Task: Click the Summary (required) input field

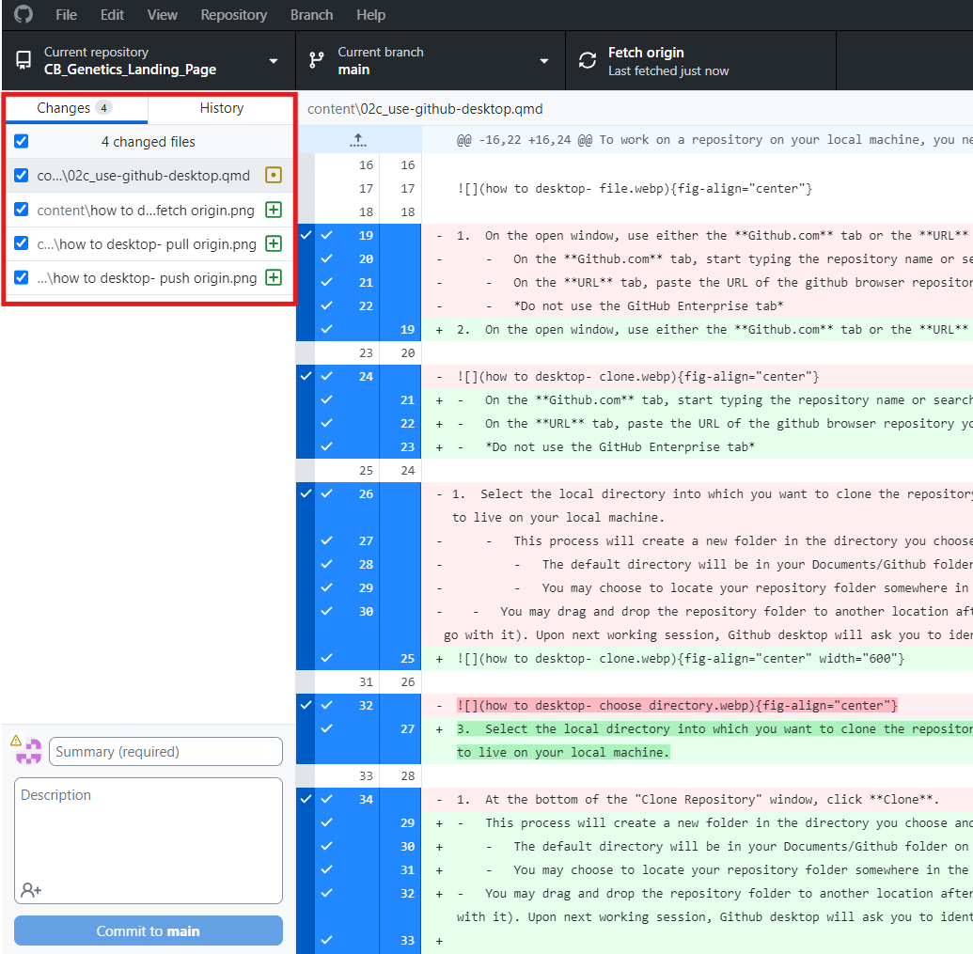Action: coord(165,752)
